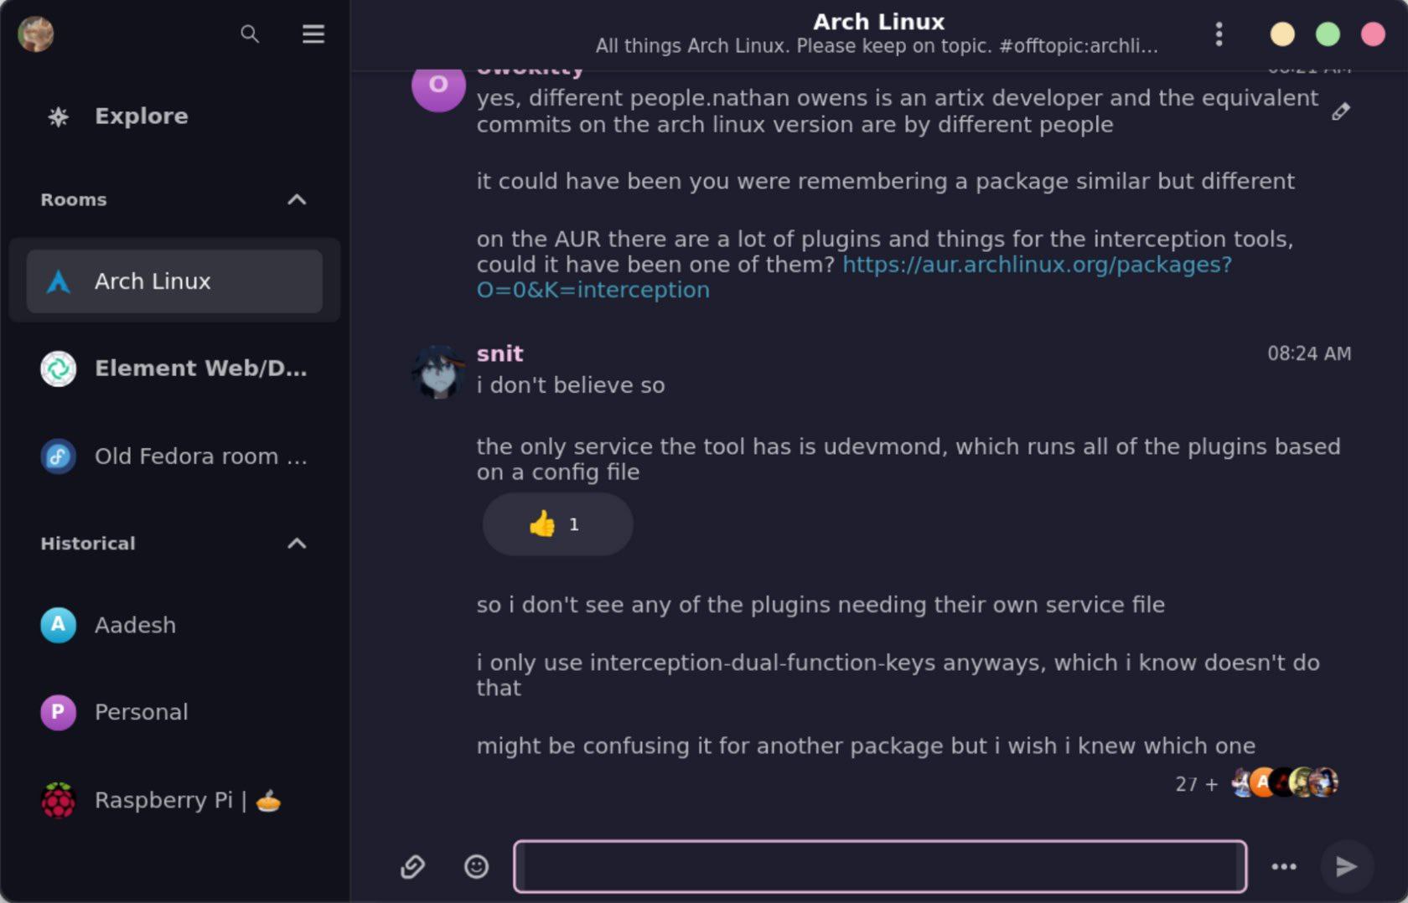
Task: Open the search magnifier icon
Action: (x=249, y=34)
